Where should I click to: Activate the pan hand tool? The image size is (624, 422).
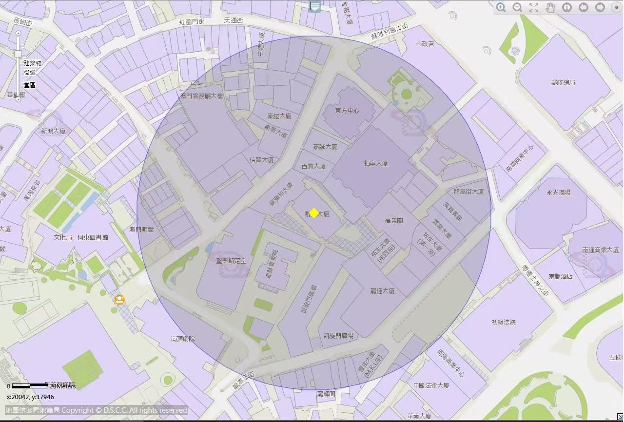[x=550, y=7]
